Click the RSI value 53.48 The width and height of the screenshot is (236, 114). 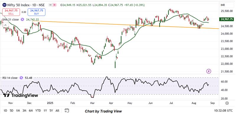tap(28, 78)
